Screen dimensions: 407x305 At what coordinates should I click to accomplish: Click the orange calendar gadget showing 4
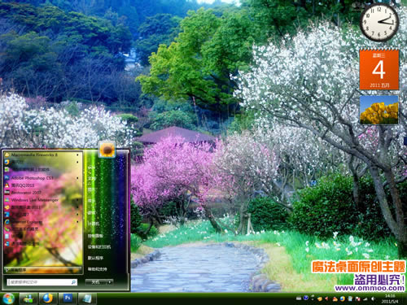379,69
